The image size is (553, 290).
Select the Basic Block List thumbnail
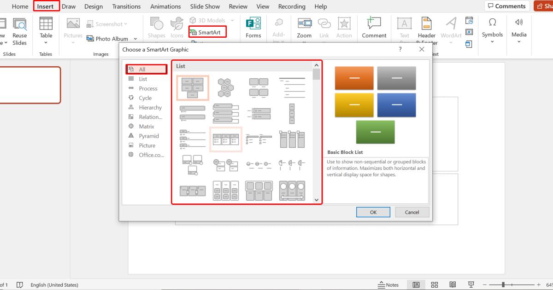pos(193,87)
